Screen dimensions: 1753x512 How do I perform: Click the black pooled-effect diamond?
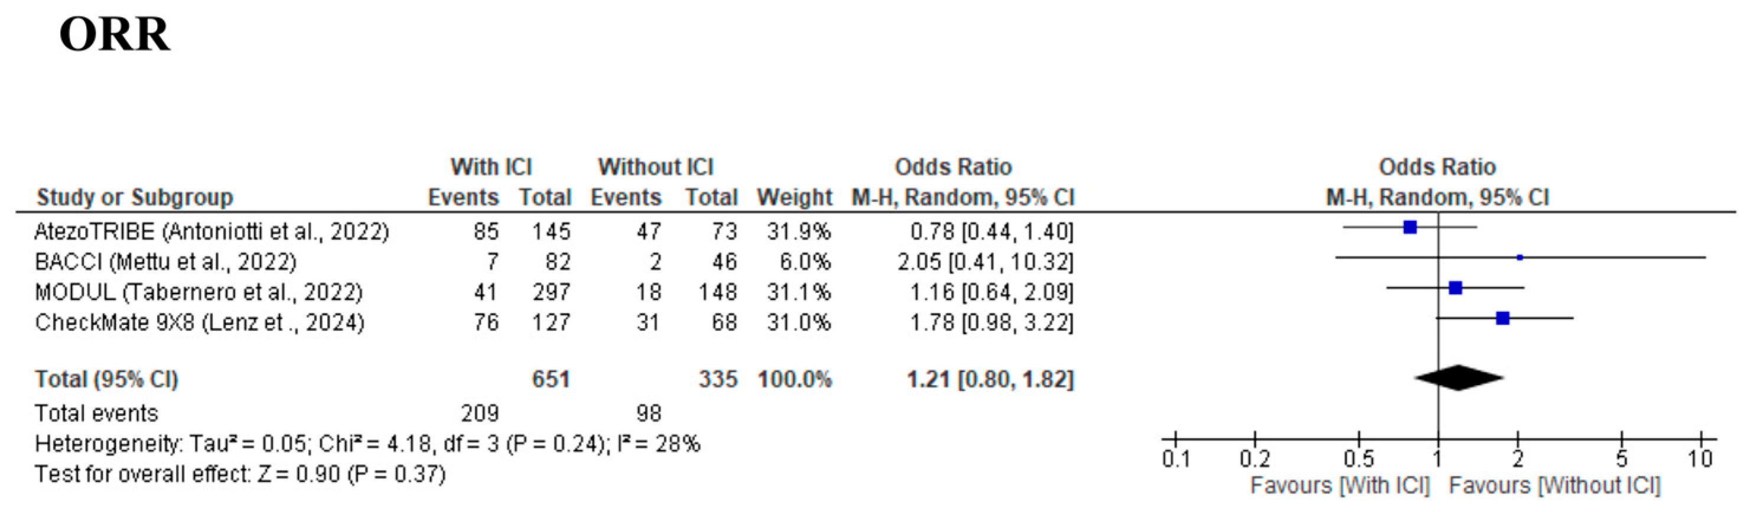[x=1458, y=378]
